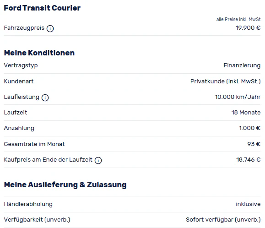Select the 19.900 € vehicle price value
Screen dimensions: 265x228
pyautogui.click(x=248, y=28)
